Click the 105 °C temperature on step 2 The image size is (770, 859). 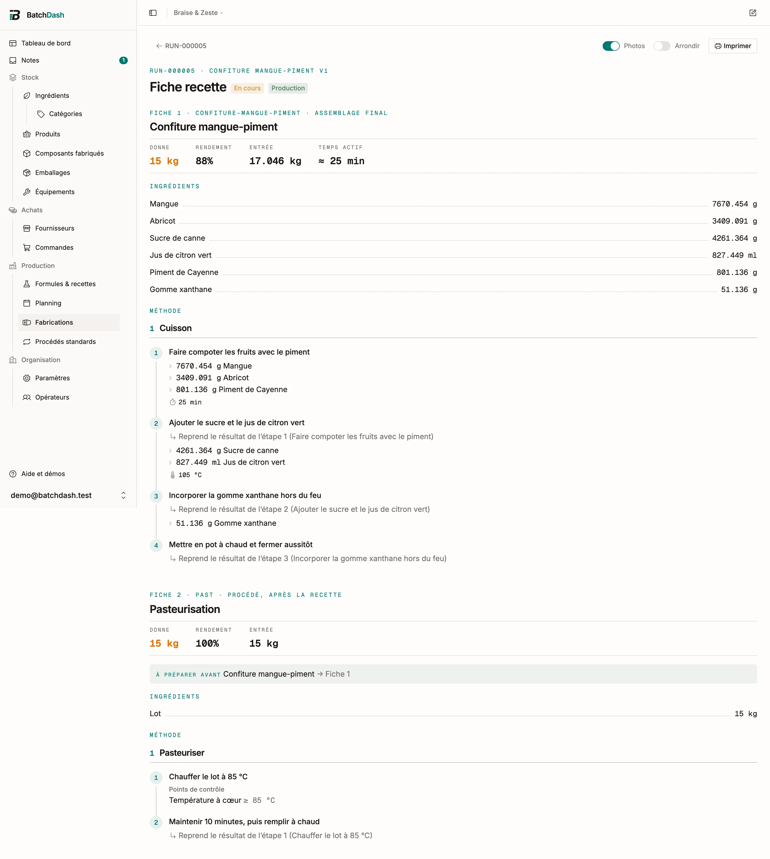[185, 475]
